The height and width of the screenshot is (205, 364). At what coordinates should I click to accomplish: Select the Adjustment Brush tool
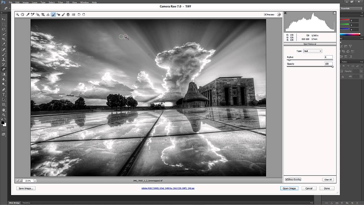pyautogui.click(x=63, y=15)
